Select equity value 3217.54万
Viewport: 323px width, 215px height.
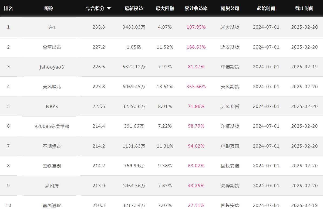pyautogui.click(x=134, y=205)
